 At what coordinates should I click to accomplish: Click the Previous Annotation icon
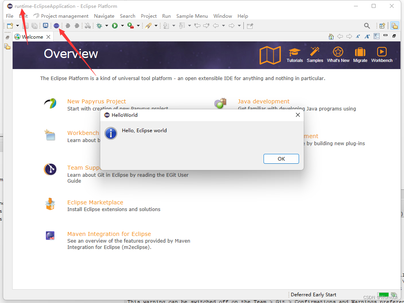[182, 26]
